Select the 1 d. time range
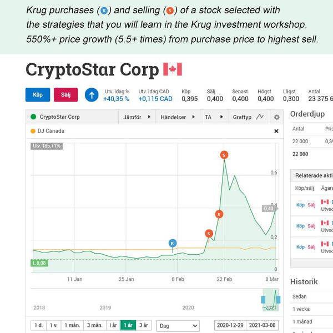 (x=38, y=325)
